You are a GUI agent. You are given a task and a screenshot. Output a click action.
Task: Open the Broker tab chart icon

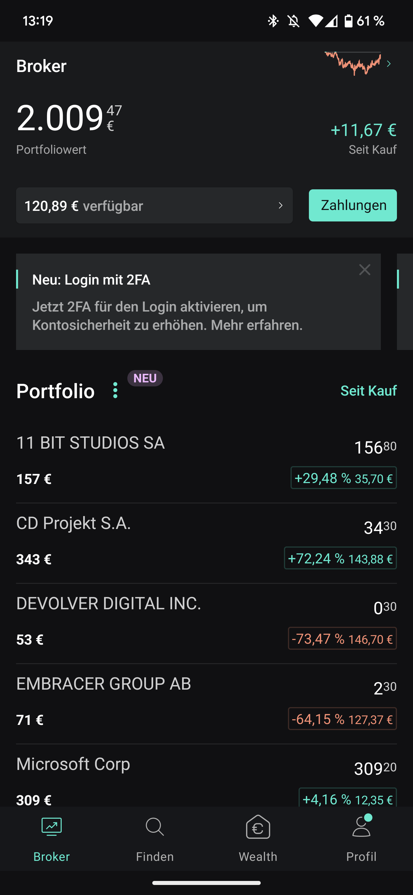(51, 827)
